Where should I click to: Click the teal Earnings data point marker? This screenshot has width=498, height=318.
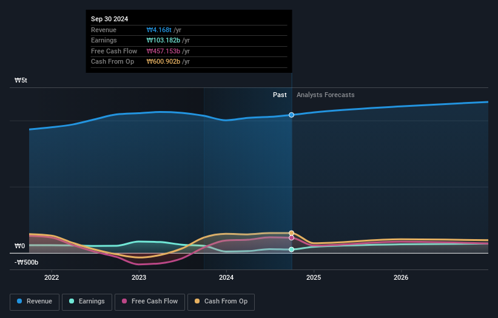(291, 249)
